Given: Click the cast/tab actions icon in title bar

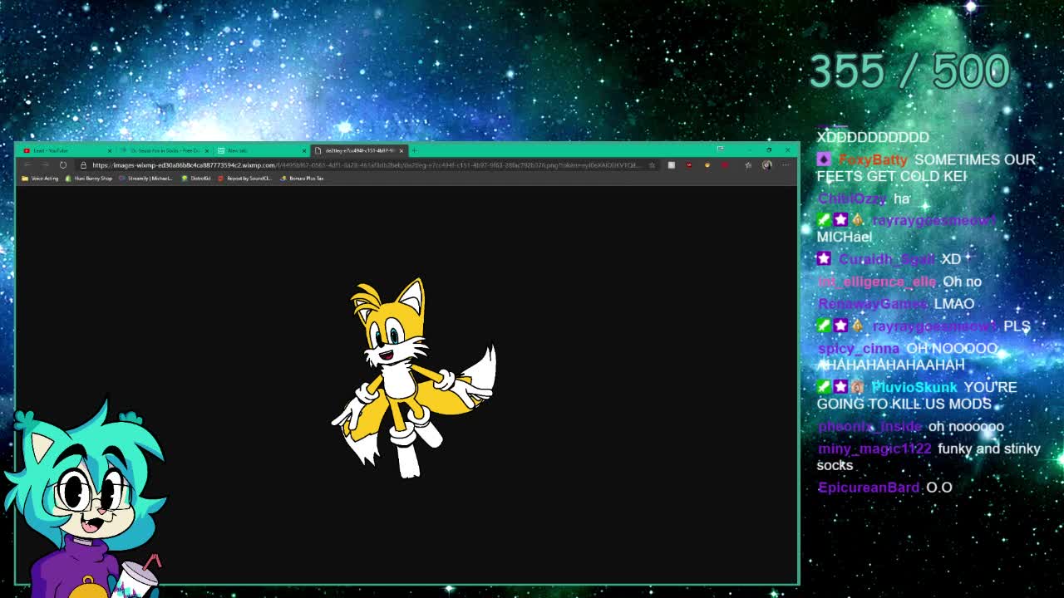Looking at the screenshot, I should point(721,149).
